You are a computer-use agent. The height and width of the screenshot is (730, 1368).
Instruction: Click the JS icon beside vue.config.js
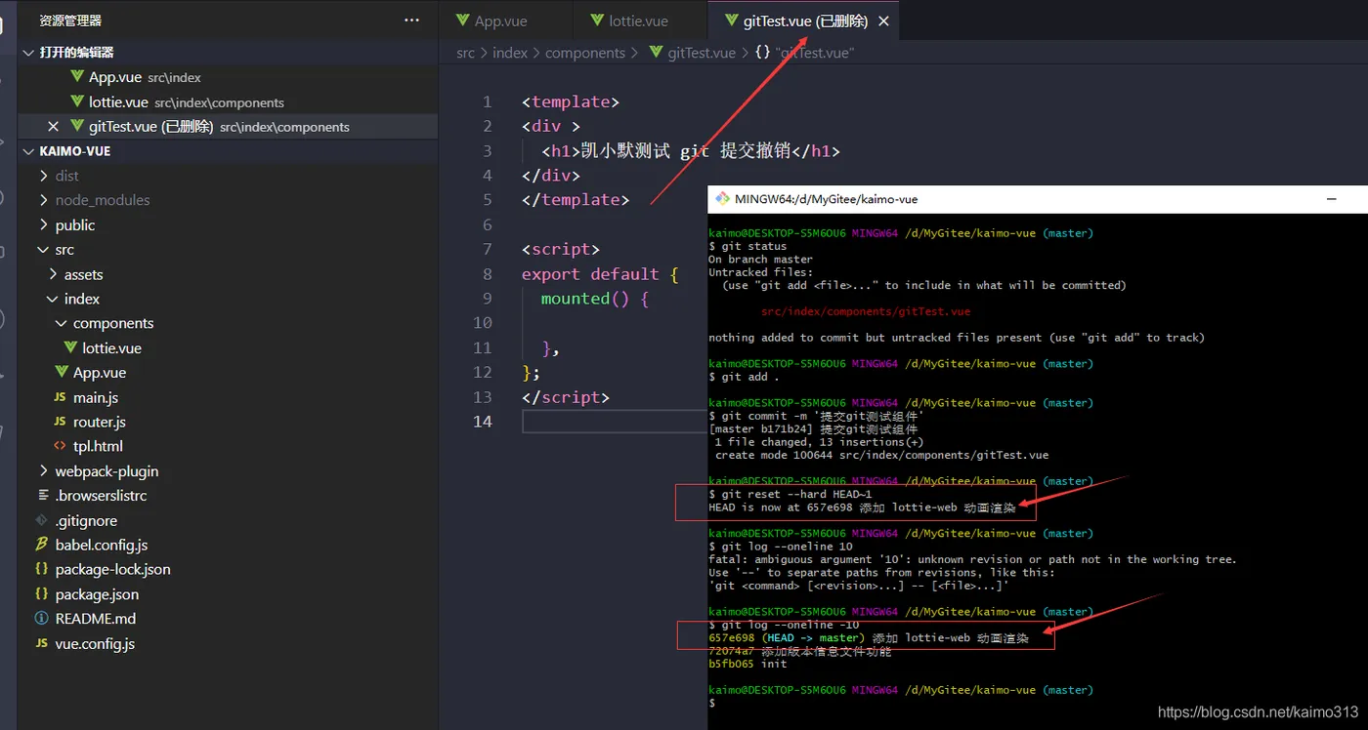42,643
